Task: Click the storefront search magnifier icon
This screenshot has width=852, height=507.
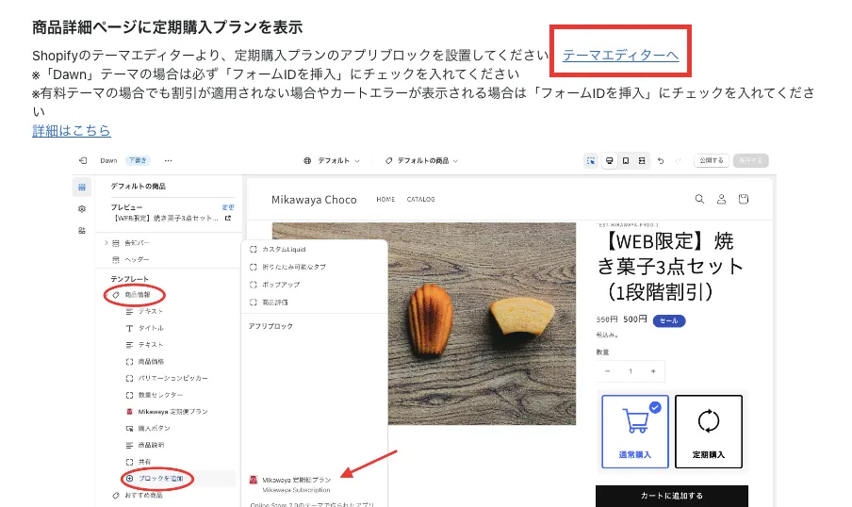Action: point(700,199)
